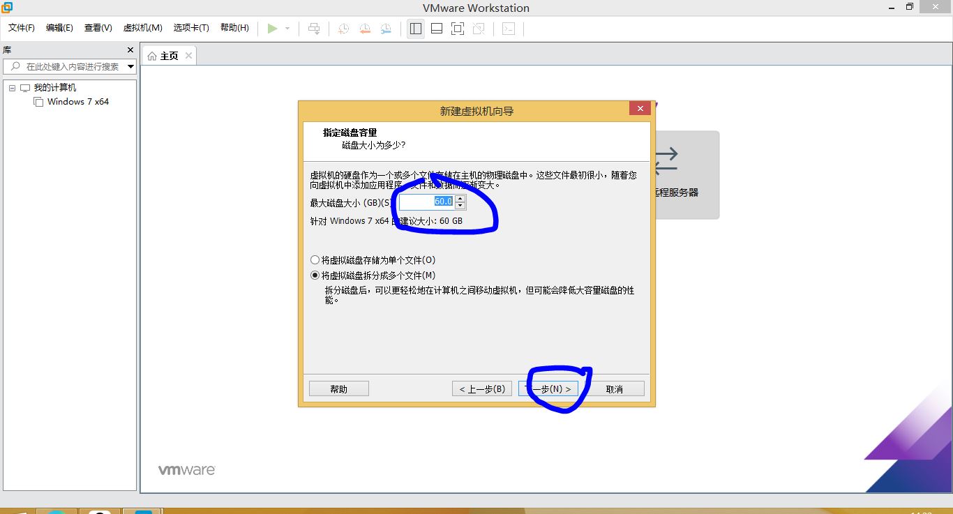Open the snapshot manager icon
The height and width of the screenshot is (514, 953).
pyautogui.click(x=386, y=29)
